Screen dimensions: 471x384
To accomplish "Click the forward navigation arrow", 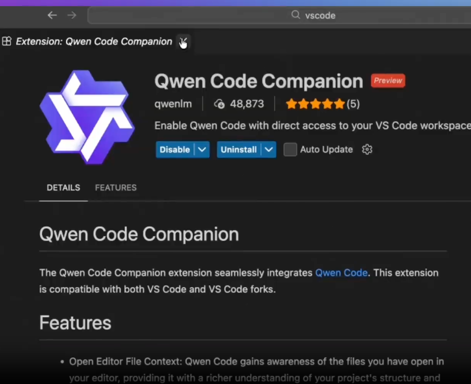I will [x=71, y=15].
